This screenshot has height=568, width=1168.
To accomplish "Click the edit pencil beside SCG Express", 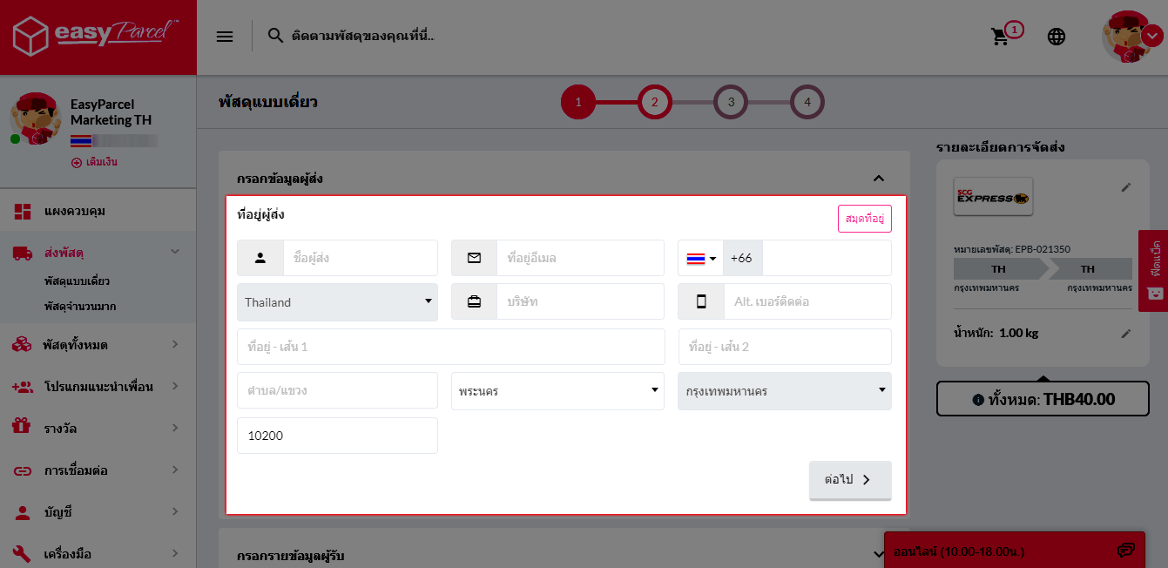I will click(1126, 187).
